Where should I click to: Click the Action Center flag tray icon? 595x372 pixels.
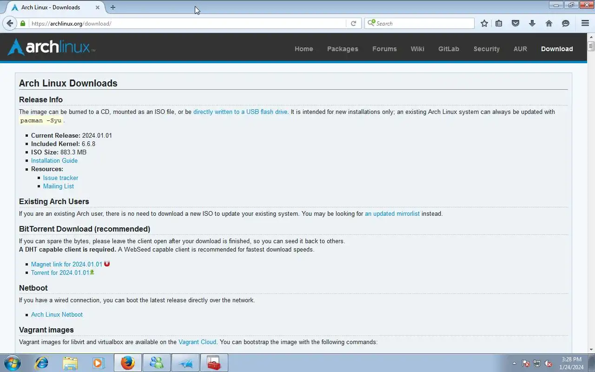point(526,363)
